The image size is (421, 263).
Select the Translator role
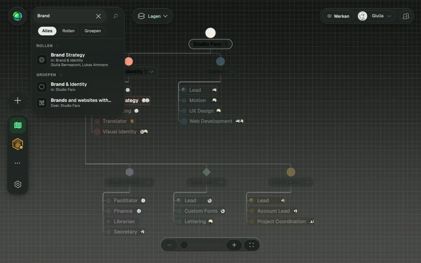point(115,121)
